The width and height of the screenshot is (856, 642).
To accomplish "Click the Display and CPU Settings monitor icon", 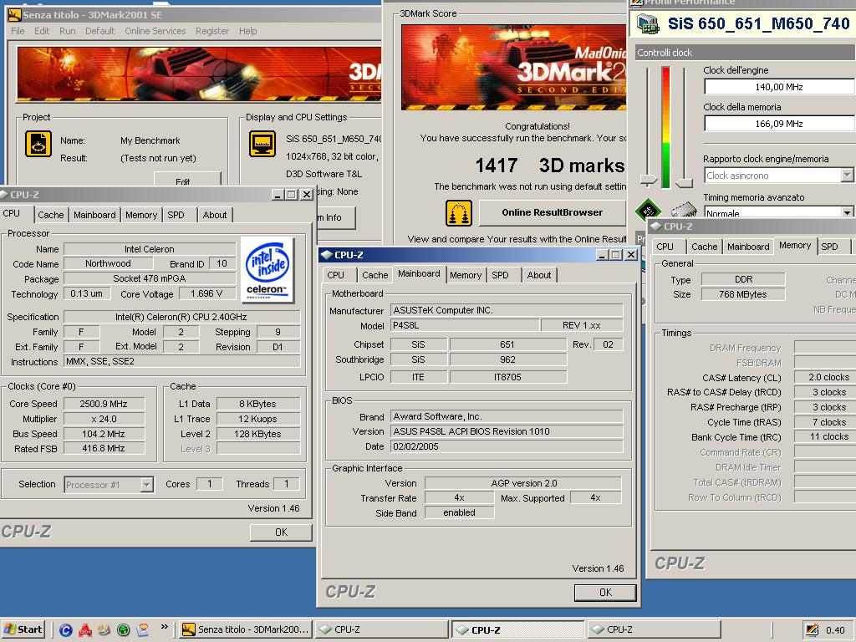I will pyautogui.click(x=262, y=144).
